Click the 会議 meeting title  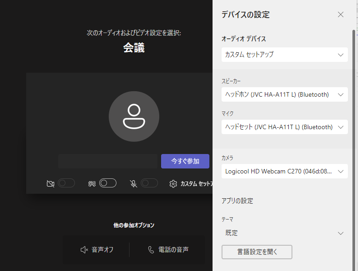pyautogui.click(x=134, y=48)
